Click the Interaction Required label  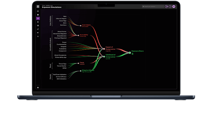pyautogui.click(x=60, y=34)
